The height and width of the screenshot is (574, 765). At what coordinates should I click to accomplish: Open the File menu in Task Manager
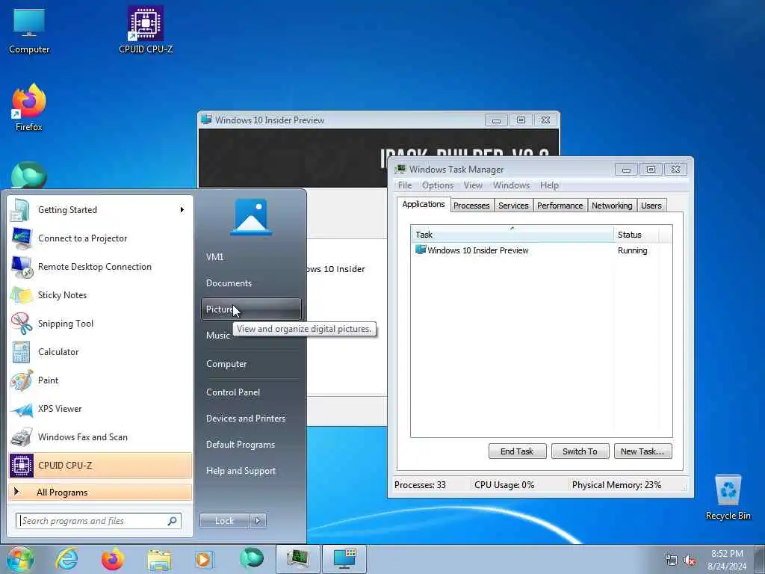(404, 185)
